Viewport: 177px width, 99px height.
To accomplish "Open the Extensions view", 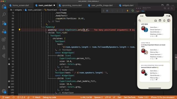I will click(x=4, y=39).
